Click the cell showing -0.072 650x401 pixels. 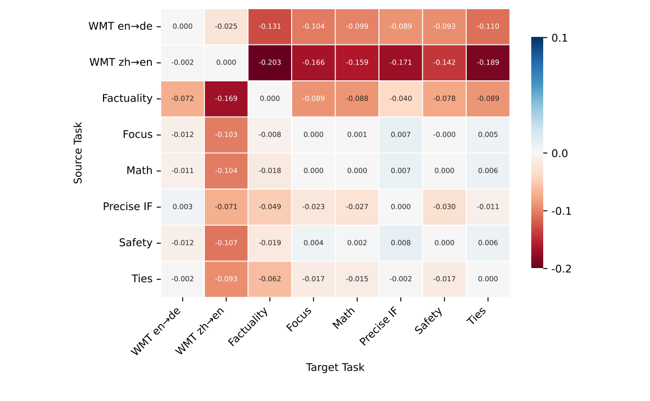tap(182, 99)
